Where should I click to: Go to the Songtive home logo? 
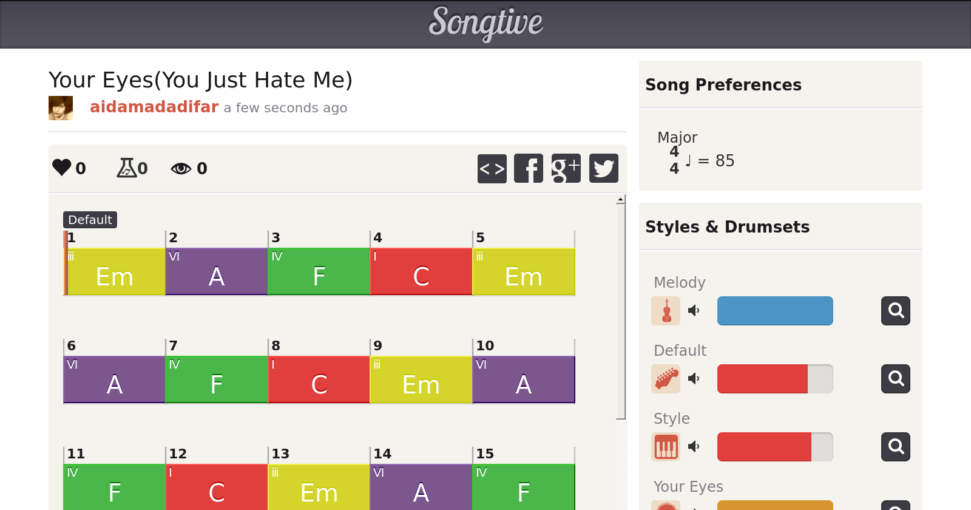click(x=486, y=23)
